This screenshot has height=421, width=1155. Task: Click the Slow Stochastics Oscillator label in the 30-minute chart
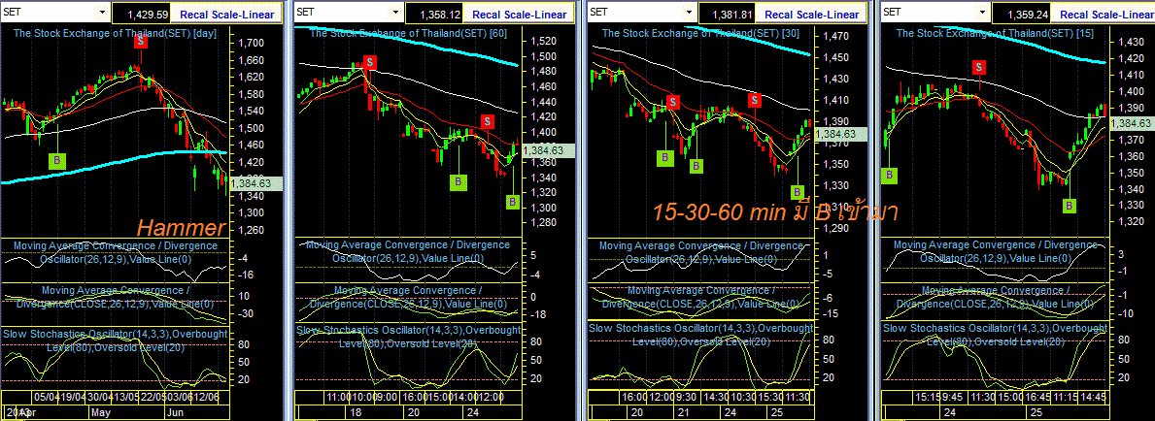pos(700,335)
